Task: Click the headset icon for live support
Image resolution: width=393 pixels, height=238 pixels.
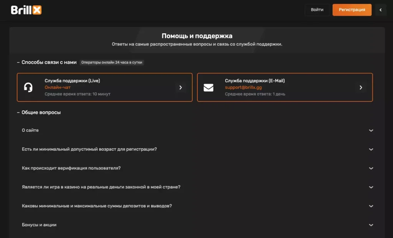Action: click(28, 87)
